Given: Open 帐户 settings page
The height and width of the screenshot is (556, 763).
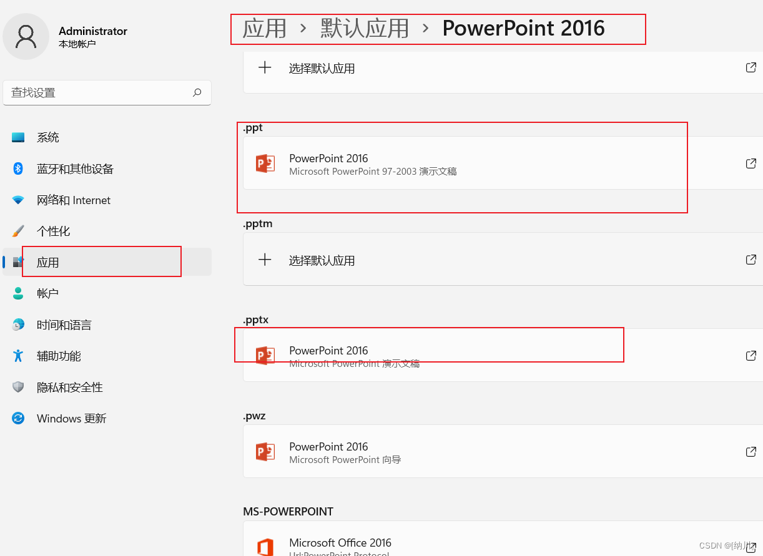Looking at the screenshot, I should (x=107, y=293).
